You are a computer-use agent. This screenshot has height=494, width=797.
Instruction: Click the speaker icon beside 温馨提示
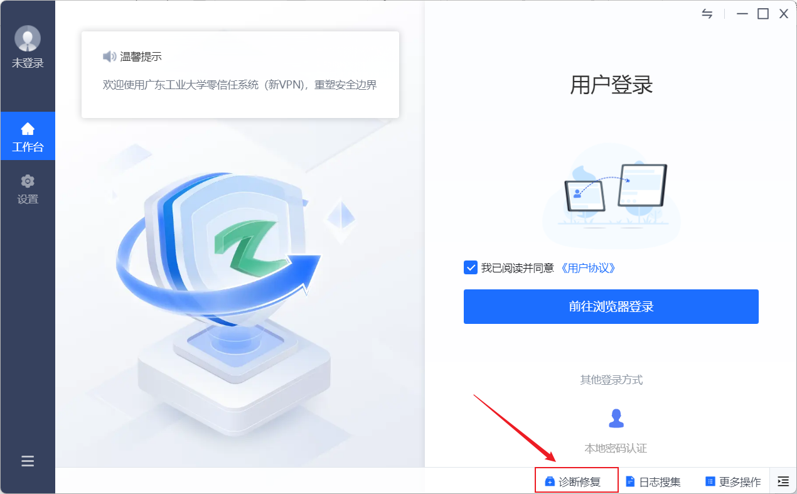(x=110, y=56)
